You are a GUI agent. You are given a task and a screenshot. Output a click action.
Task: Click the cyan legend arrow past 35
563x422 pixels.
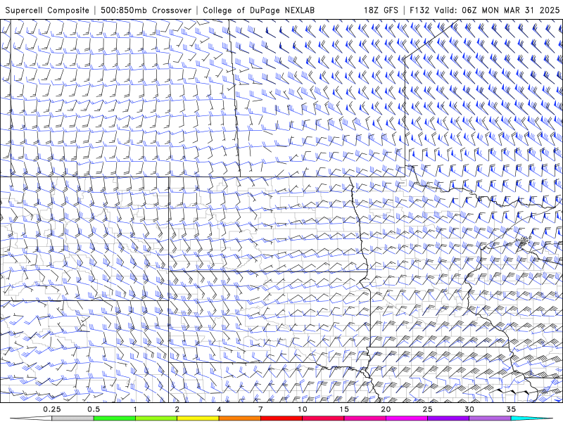531,418
